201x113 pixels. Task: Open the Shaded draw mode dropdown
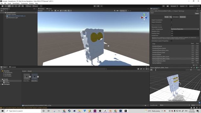point(44,11)
